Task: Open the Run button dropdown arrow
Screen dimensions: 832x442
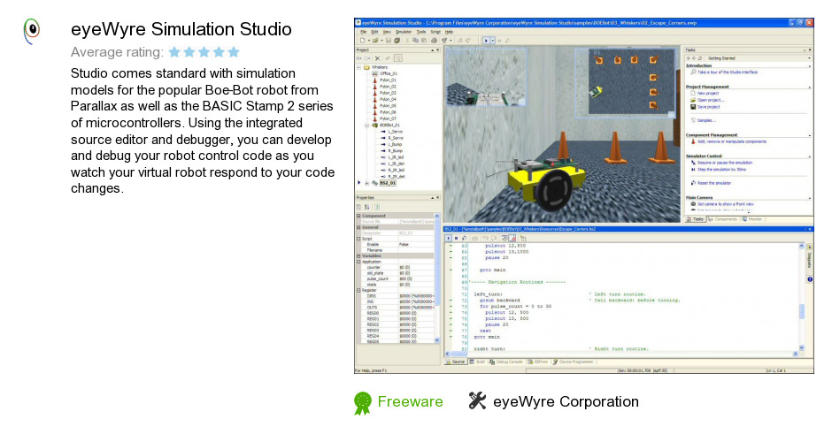Action: (492, 41)
